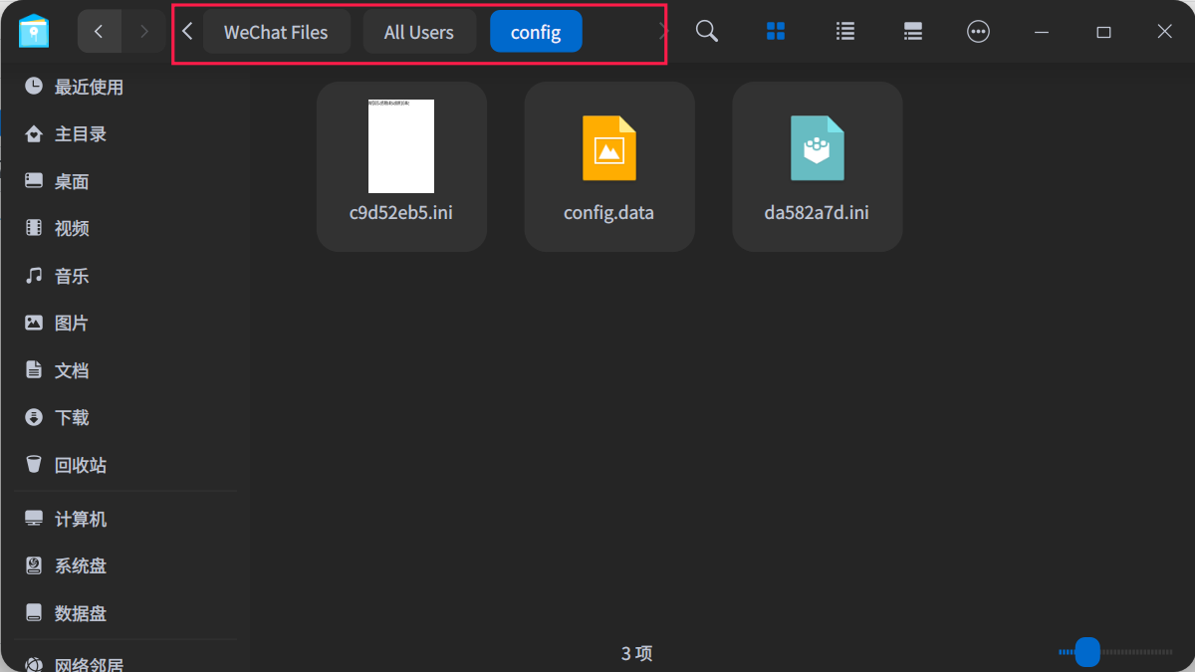Click the film icon beside 视频
The height and width of the screenshot is (672, 1195).
(x=34, y=228)
